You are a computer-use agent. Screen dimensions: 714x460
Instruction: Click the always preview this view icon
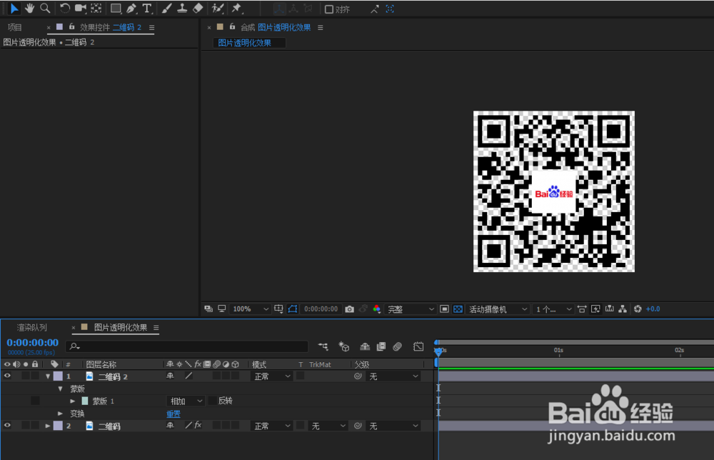208,309
